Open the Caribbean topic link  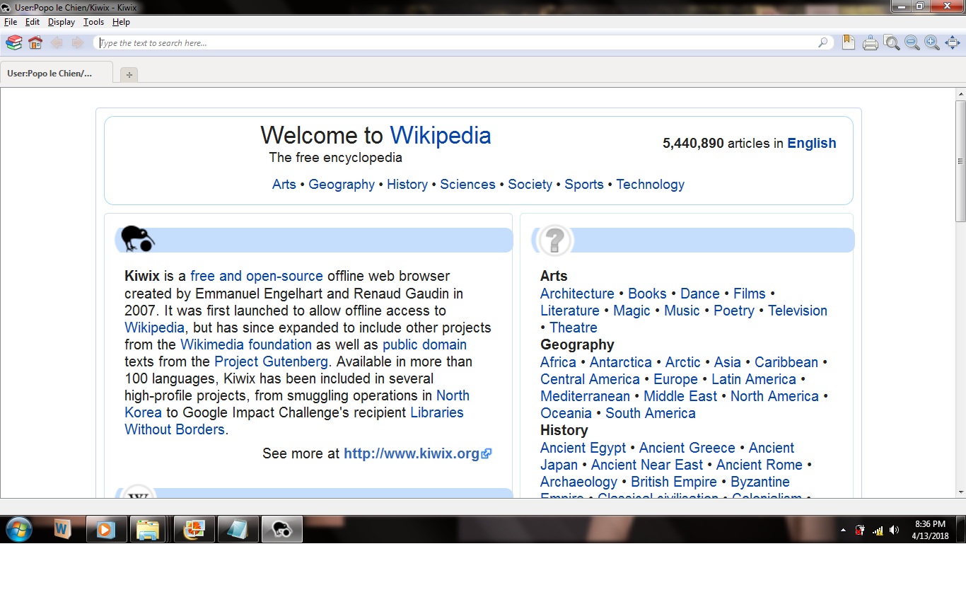(x=786, y=362)
